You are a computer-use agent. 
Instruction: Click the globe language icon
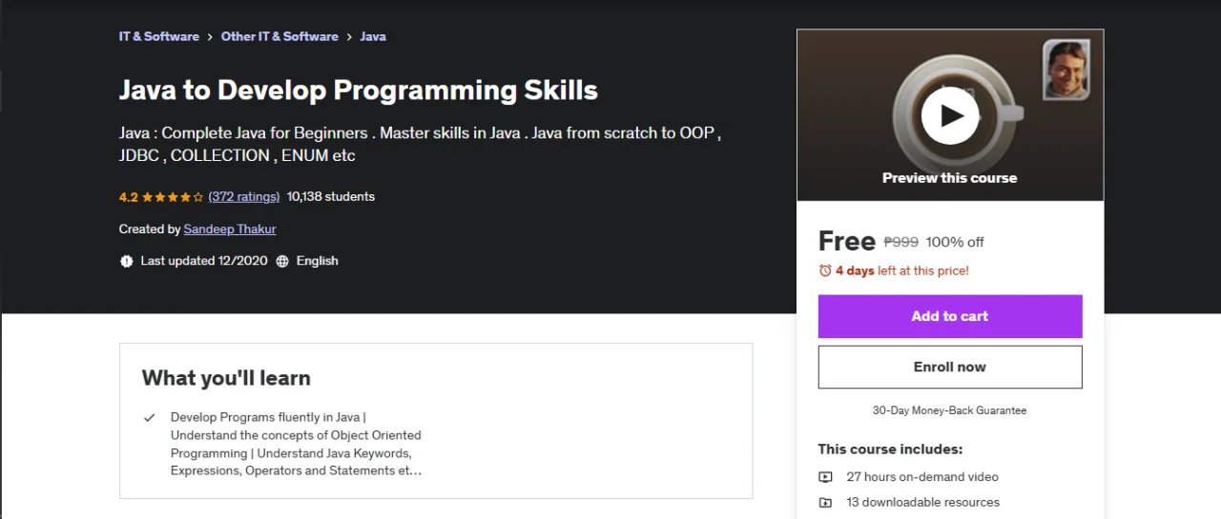coord(282,261)
